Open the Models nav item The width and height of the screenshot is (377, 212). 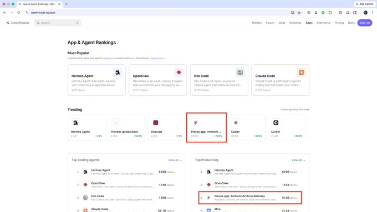pyautogui.click(x=257, y=23)
